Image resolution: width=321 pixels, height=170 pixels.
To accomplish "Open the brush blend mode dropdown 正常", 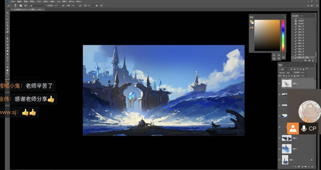I will point(37,6).
